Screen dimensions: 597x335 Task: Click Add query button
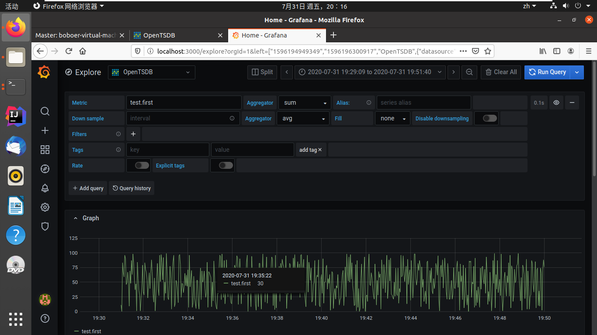tap(88, 188)
